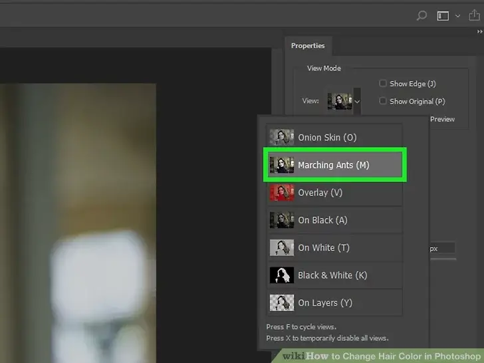Screen dimensions: 484x363
Task: Select Marching Ants (M) view
Action: [x=334, y=165]
